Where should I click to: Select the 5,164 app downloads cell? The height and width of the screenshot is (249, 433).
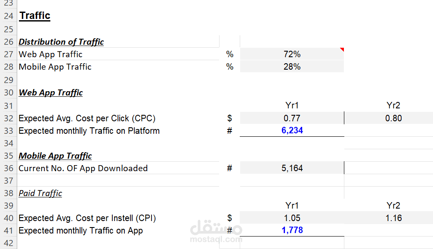[x=292, y=168]
